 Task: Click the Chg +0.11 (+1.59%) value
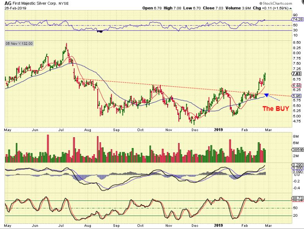[x=271, y=8]
